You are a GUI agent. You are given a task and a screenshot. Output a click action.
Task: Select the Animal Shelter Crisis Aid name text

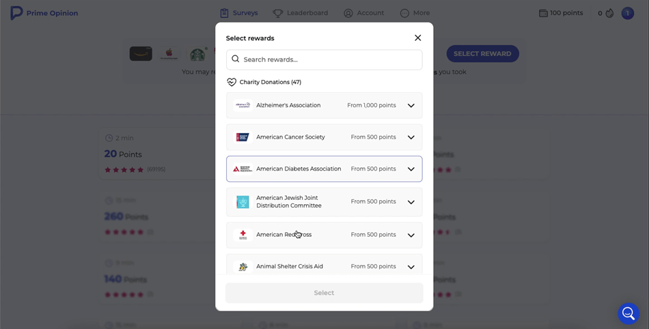290,267
